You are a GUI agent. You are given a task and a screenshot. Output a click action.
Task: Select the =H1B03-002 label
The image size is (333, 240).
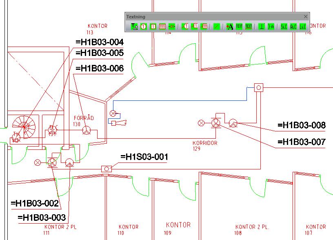point(35,203)
